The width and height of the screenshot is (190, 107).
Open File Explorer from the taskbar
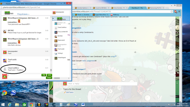coord(17,105)
